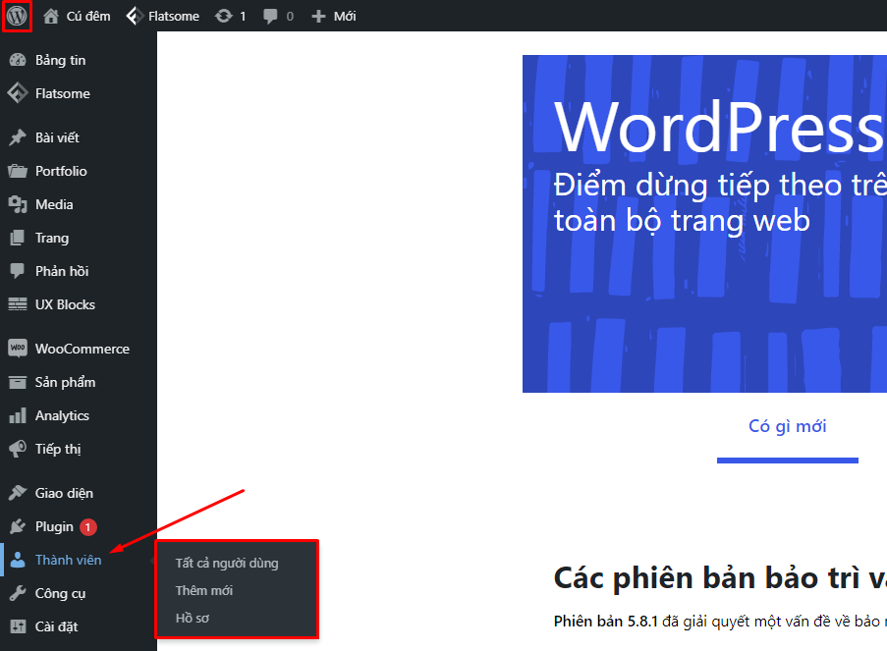This screenshot has height=651, width=887.
Task: Open Phản hồi menu item
Action: pos(62,271)
